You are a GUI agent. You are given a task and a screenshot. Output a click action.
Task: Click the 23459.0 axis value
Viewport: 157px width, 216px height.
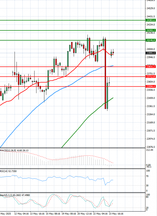point(151,98)
